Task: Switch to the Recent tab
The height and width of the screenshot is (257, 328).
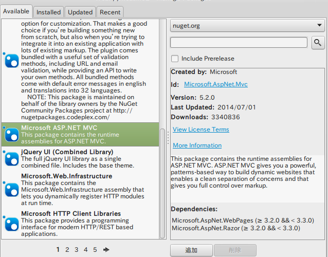Action: [110, 12]
